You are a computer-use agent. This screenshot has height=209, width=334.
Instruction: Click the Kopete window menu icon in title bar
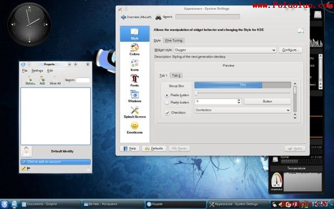[x=23, y=64]
